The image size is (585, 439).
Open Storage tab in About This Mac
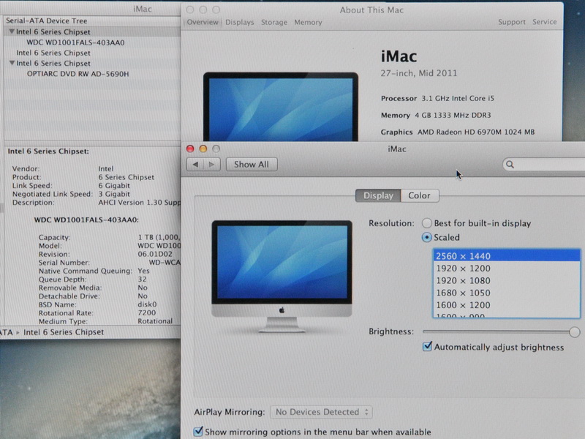point(274,23)
